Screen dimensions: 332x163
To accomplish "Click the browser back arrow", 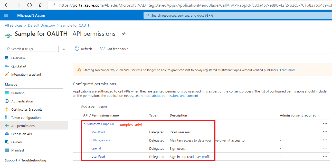I will pos(7,5).
